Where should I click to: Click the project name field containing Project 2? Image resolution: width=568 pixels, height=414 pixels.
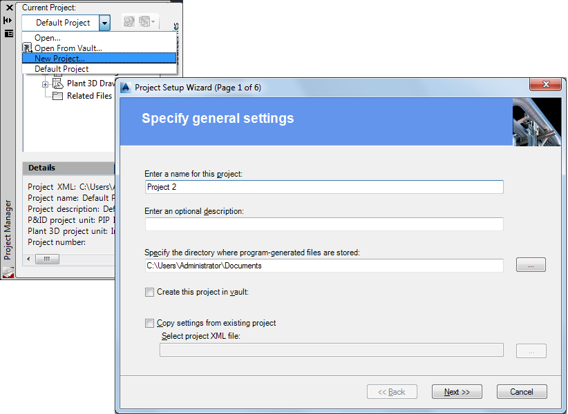(x=324, y=187)
